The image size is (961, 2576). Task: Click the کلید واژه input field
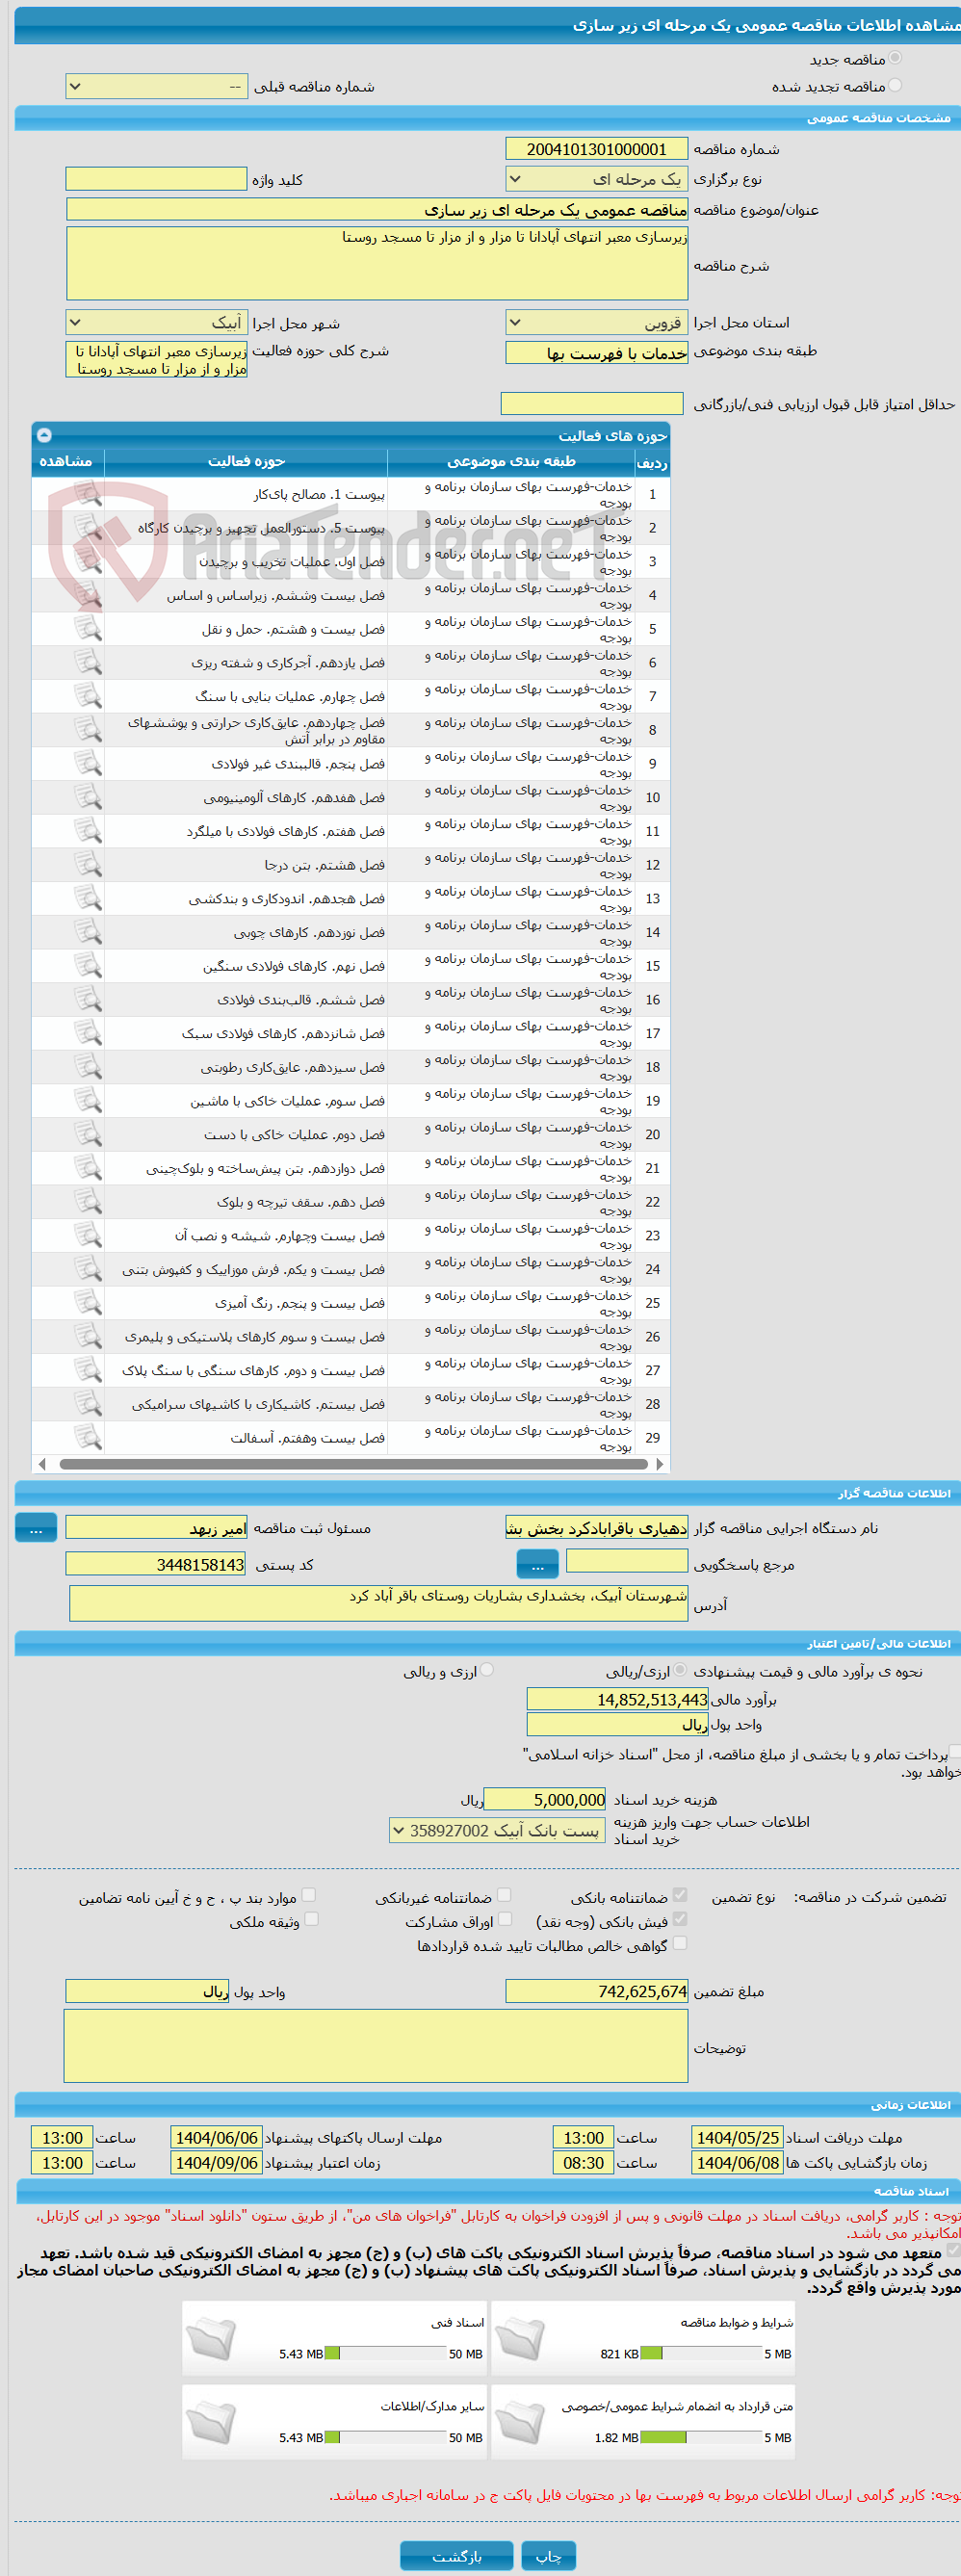[156, 179]
